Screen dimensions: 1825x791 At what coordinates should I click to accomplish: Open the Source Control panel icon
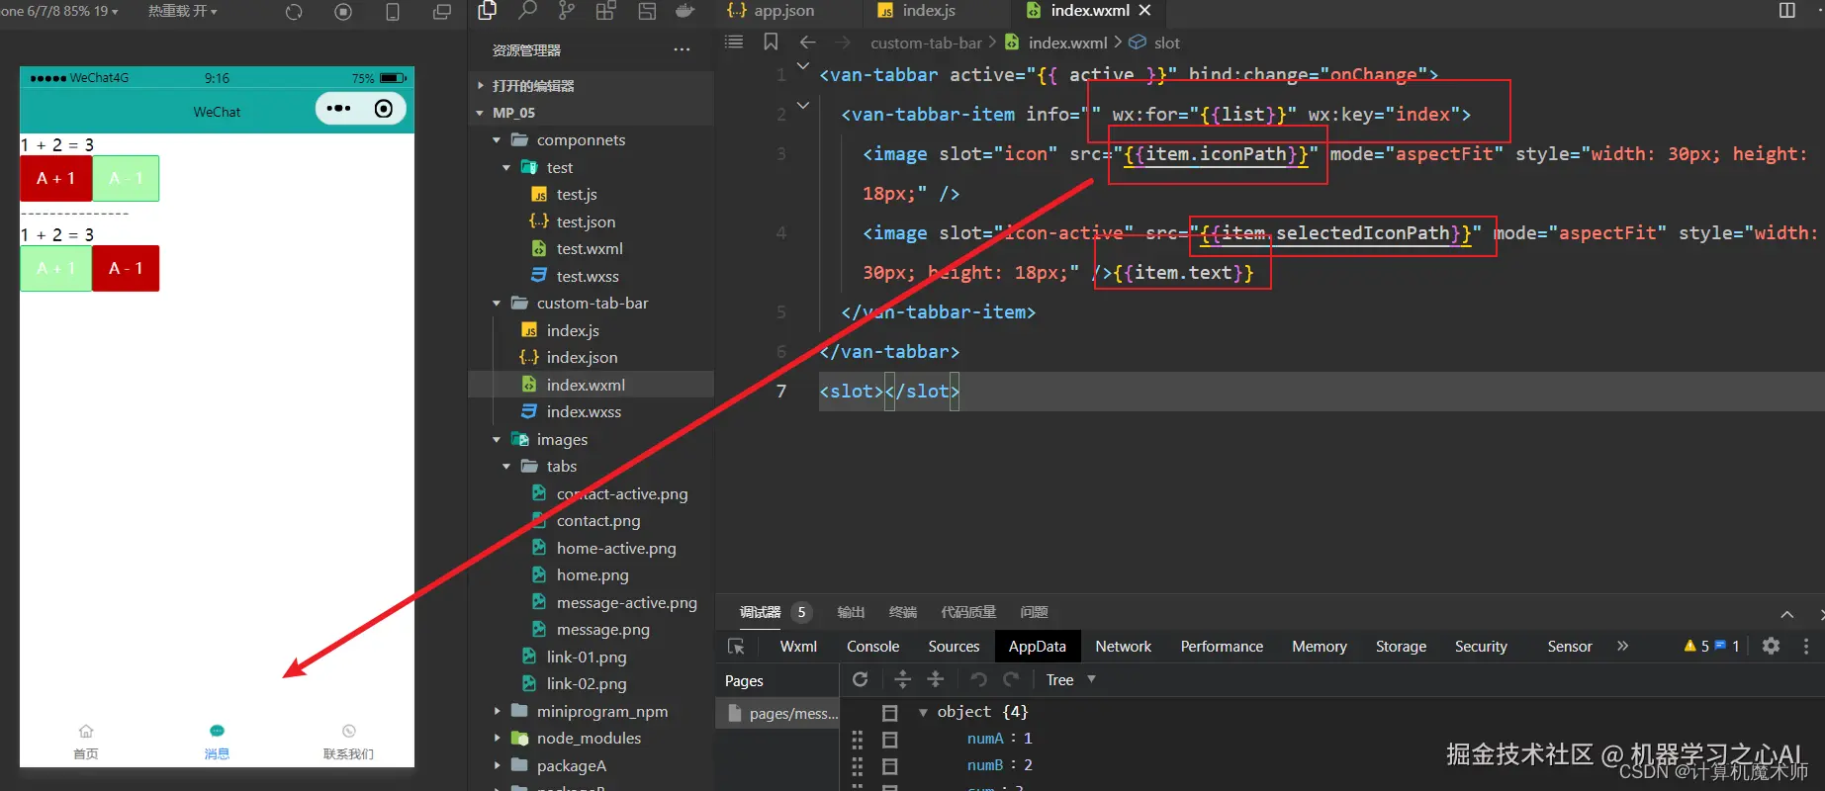pyautogui.click(x=566, y=11)
